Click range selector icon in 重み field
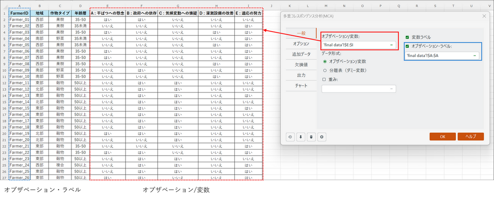This screenshot has height=198, width=494. tap(391, 89)
